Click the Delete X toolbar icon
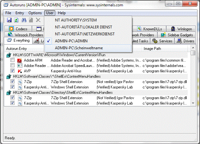Image resolution: width=200 pixels, height=144 pixels. 38,20
